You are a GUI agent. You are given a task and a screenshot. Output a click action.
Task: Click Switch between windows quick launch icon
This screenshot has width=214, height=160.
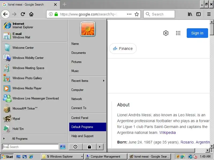point(25,157)
